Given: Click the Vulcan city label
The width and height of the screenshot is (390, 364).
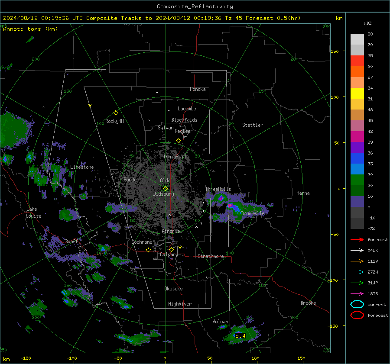Looking at the screenshot, I should [220, 322].
